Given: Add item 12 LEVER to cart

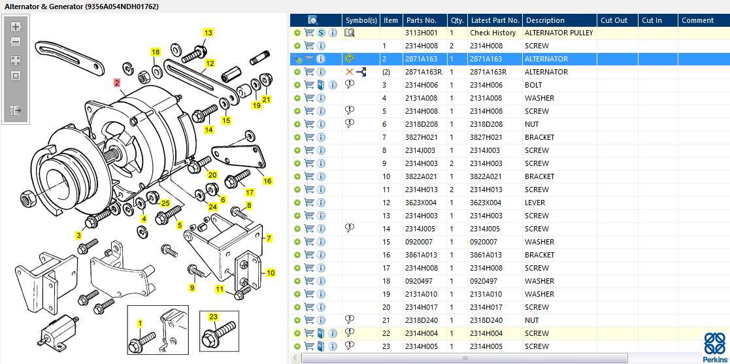Looking at the screenshot, I should coord(308,203).
